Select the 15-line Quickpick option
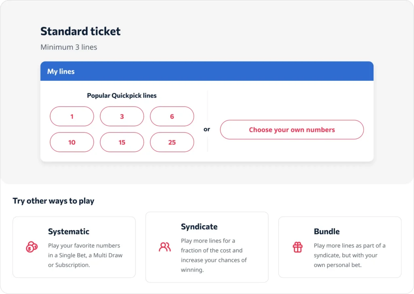414x294 pixels. [x=122, y=142]
